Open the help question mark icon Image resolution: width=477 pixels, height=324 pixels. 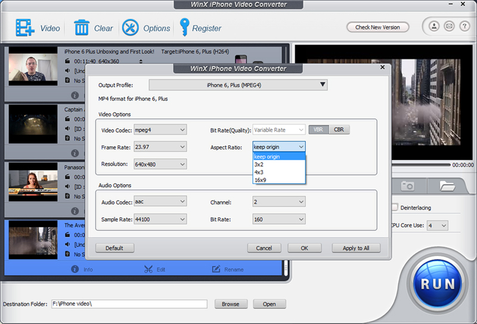[464, 26]
